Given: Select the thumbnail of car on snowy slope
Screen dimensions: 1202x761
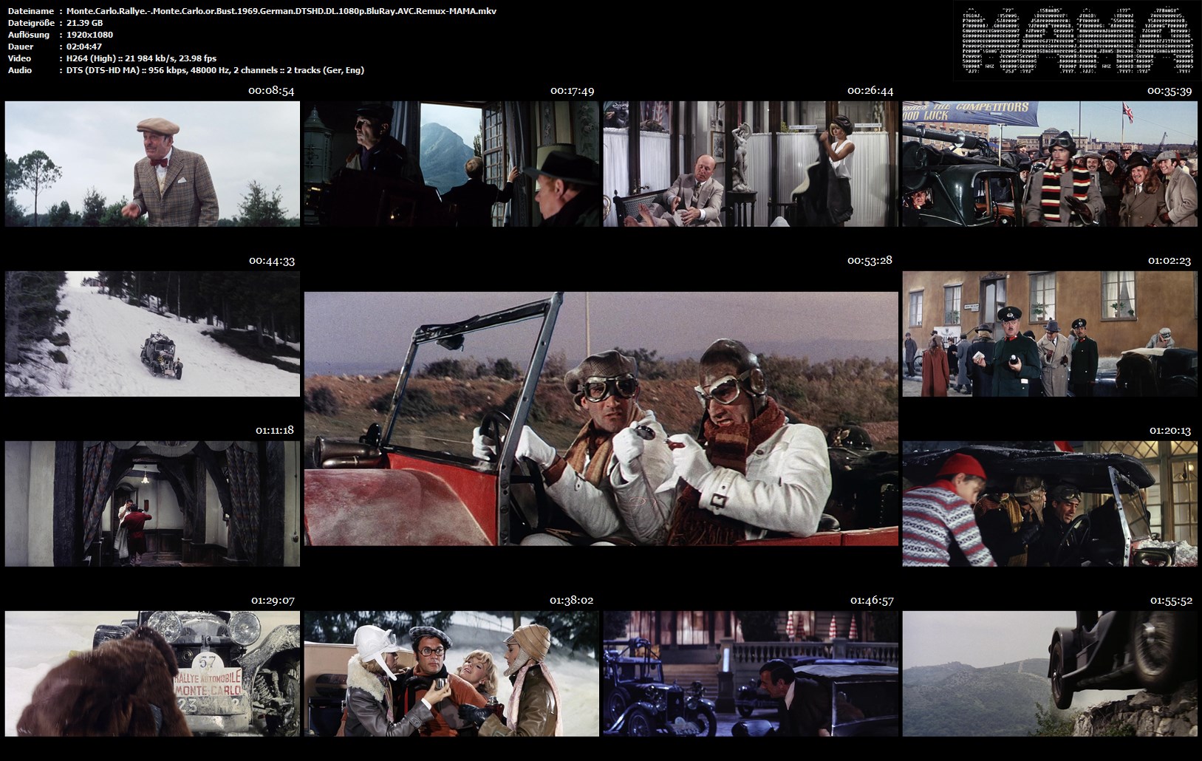Looking at the screenshot, I should [152, 334].
